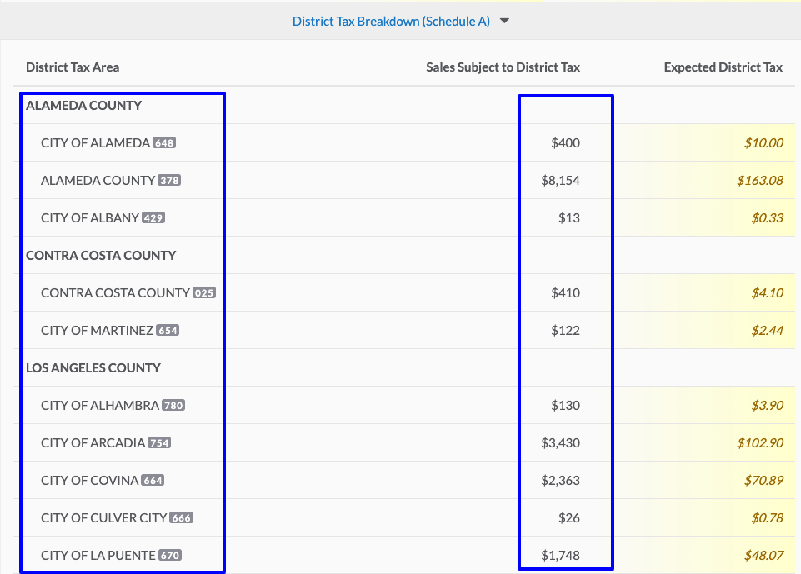Click the 666 code badge

[182, 518]
